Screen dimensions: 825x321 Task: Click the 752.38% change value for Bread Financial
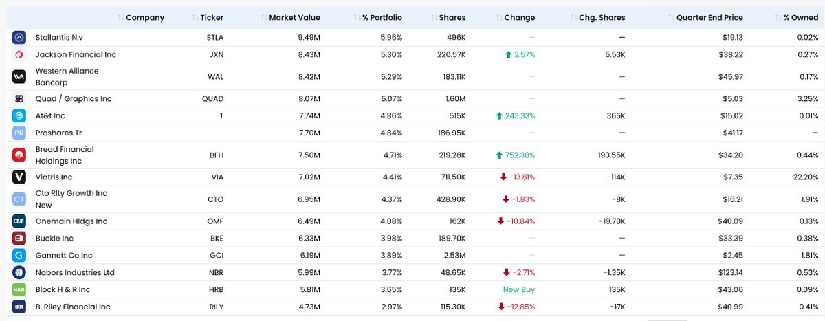tap(514, 155)
